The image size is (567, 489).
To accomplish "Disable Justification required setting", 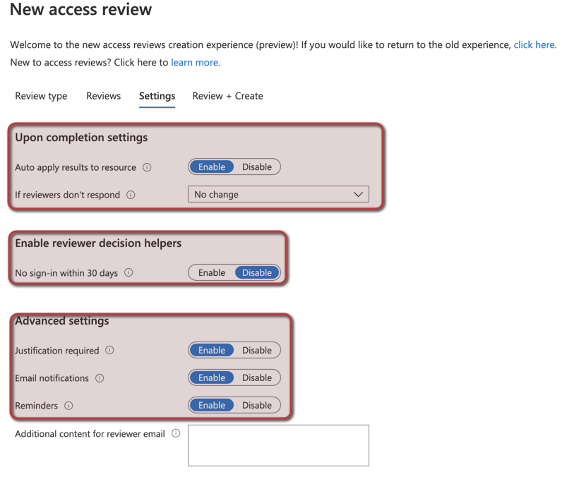I will coord(256,350).
